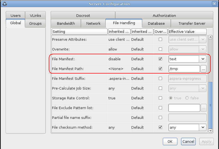The image size is (219, 149).
Task: Click the scrollbar up arrow
Action: tap(210, 37)
